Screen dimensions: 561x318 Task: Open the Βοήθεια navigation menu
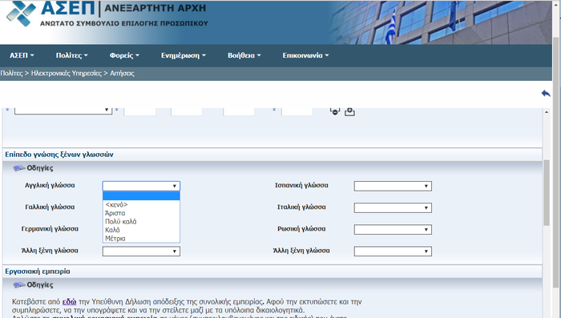(244, 55)
